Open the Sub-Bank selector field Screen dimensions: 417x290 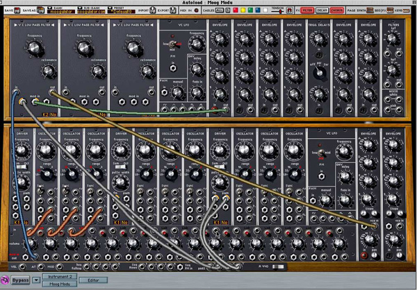[91, 11]
